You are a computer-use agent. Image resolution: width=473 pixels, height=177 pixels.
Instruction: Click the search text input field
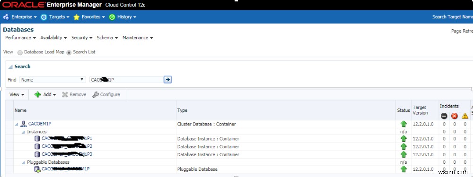click(126, 79)
